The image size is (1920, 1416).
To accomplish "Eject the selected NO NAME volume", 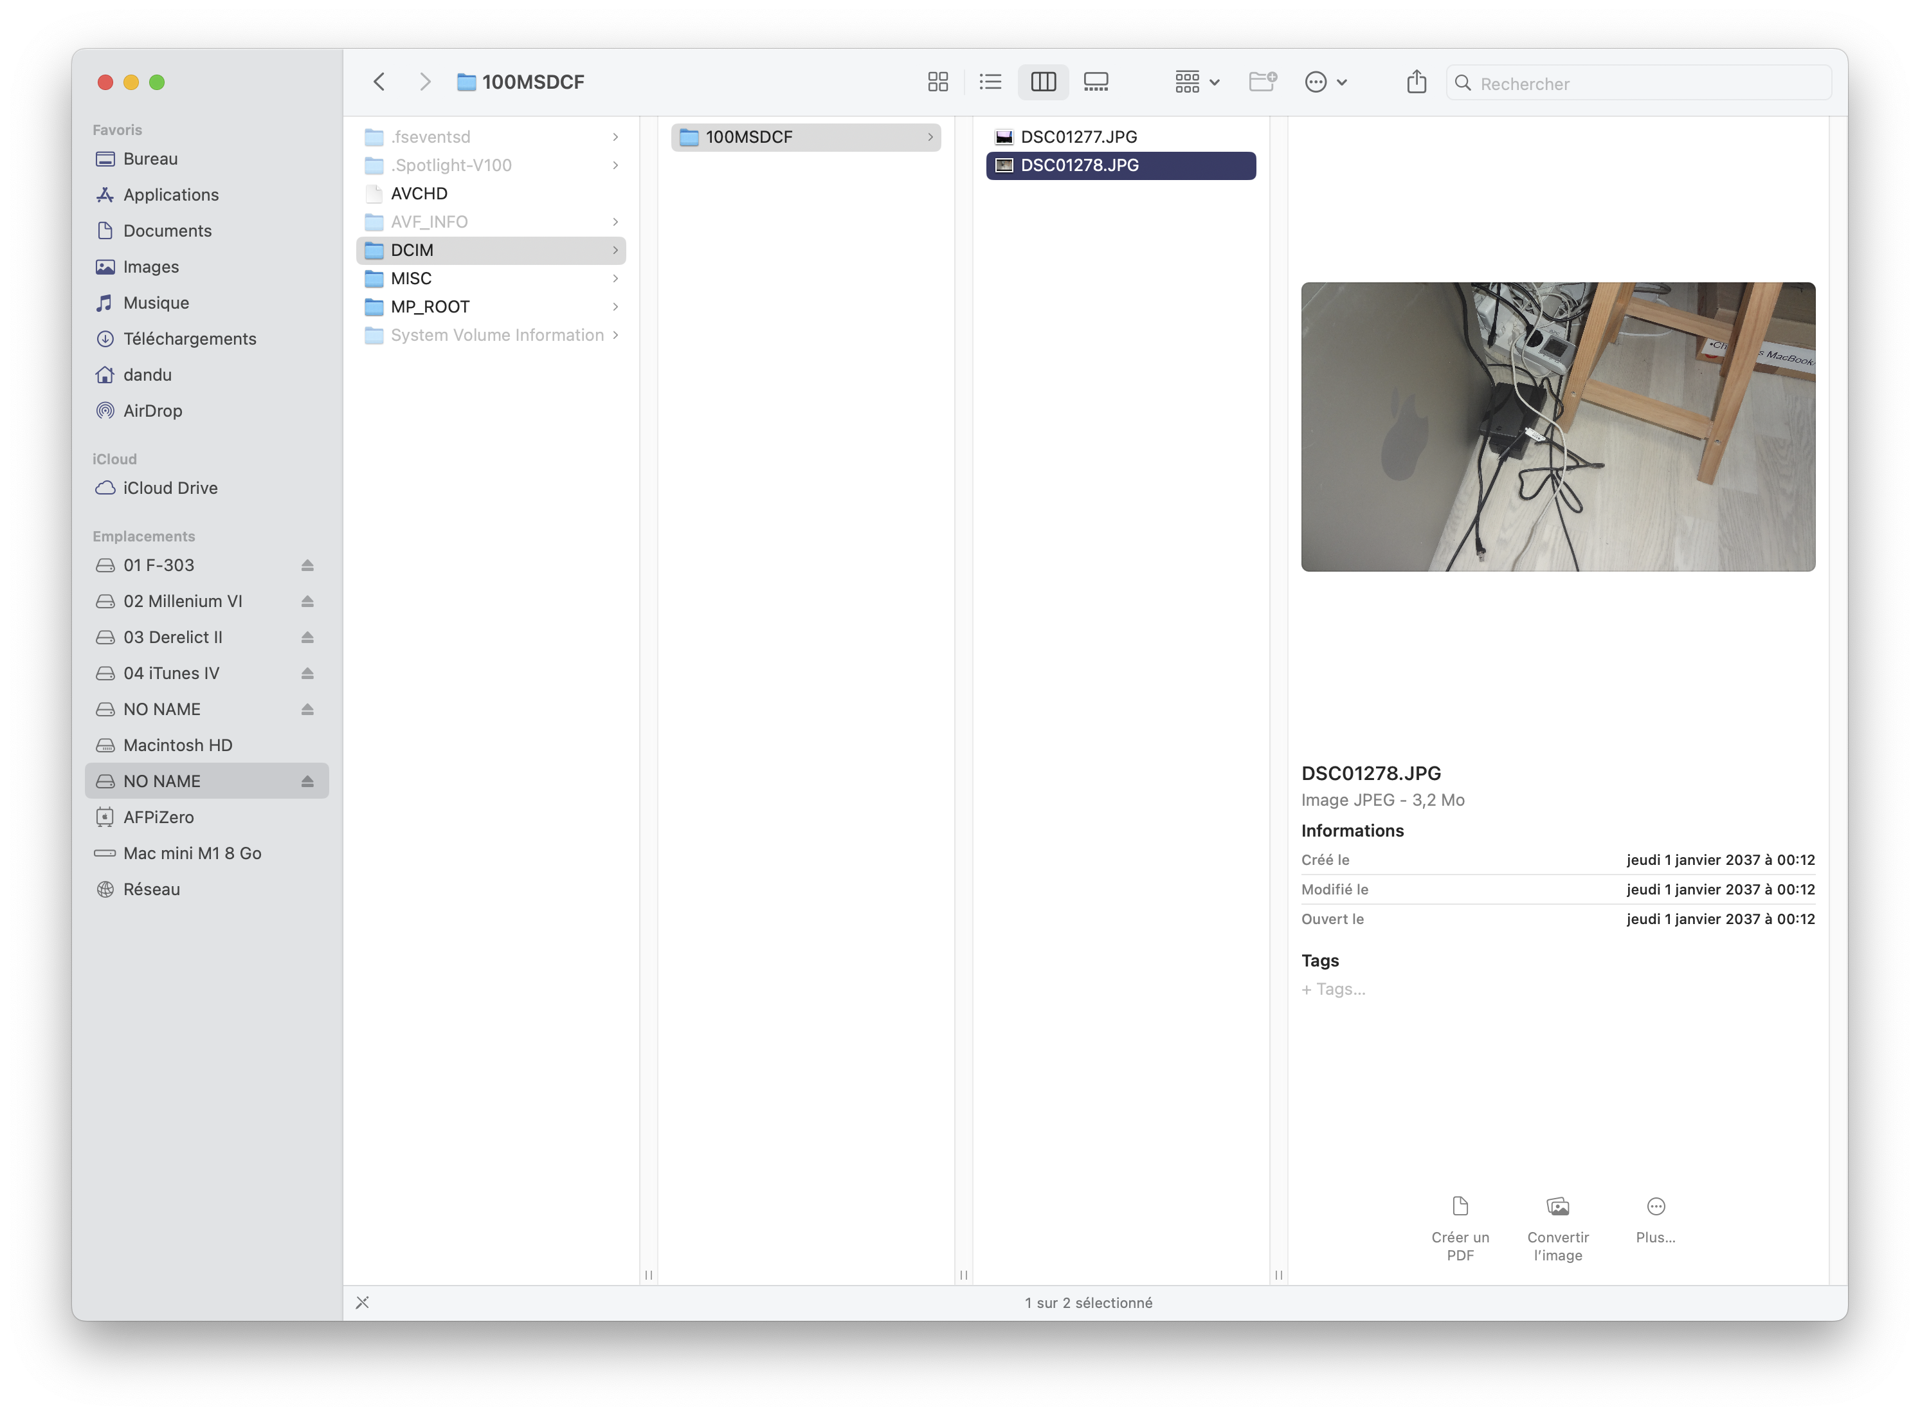I will (307, 781).
